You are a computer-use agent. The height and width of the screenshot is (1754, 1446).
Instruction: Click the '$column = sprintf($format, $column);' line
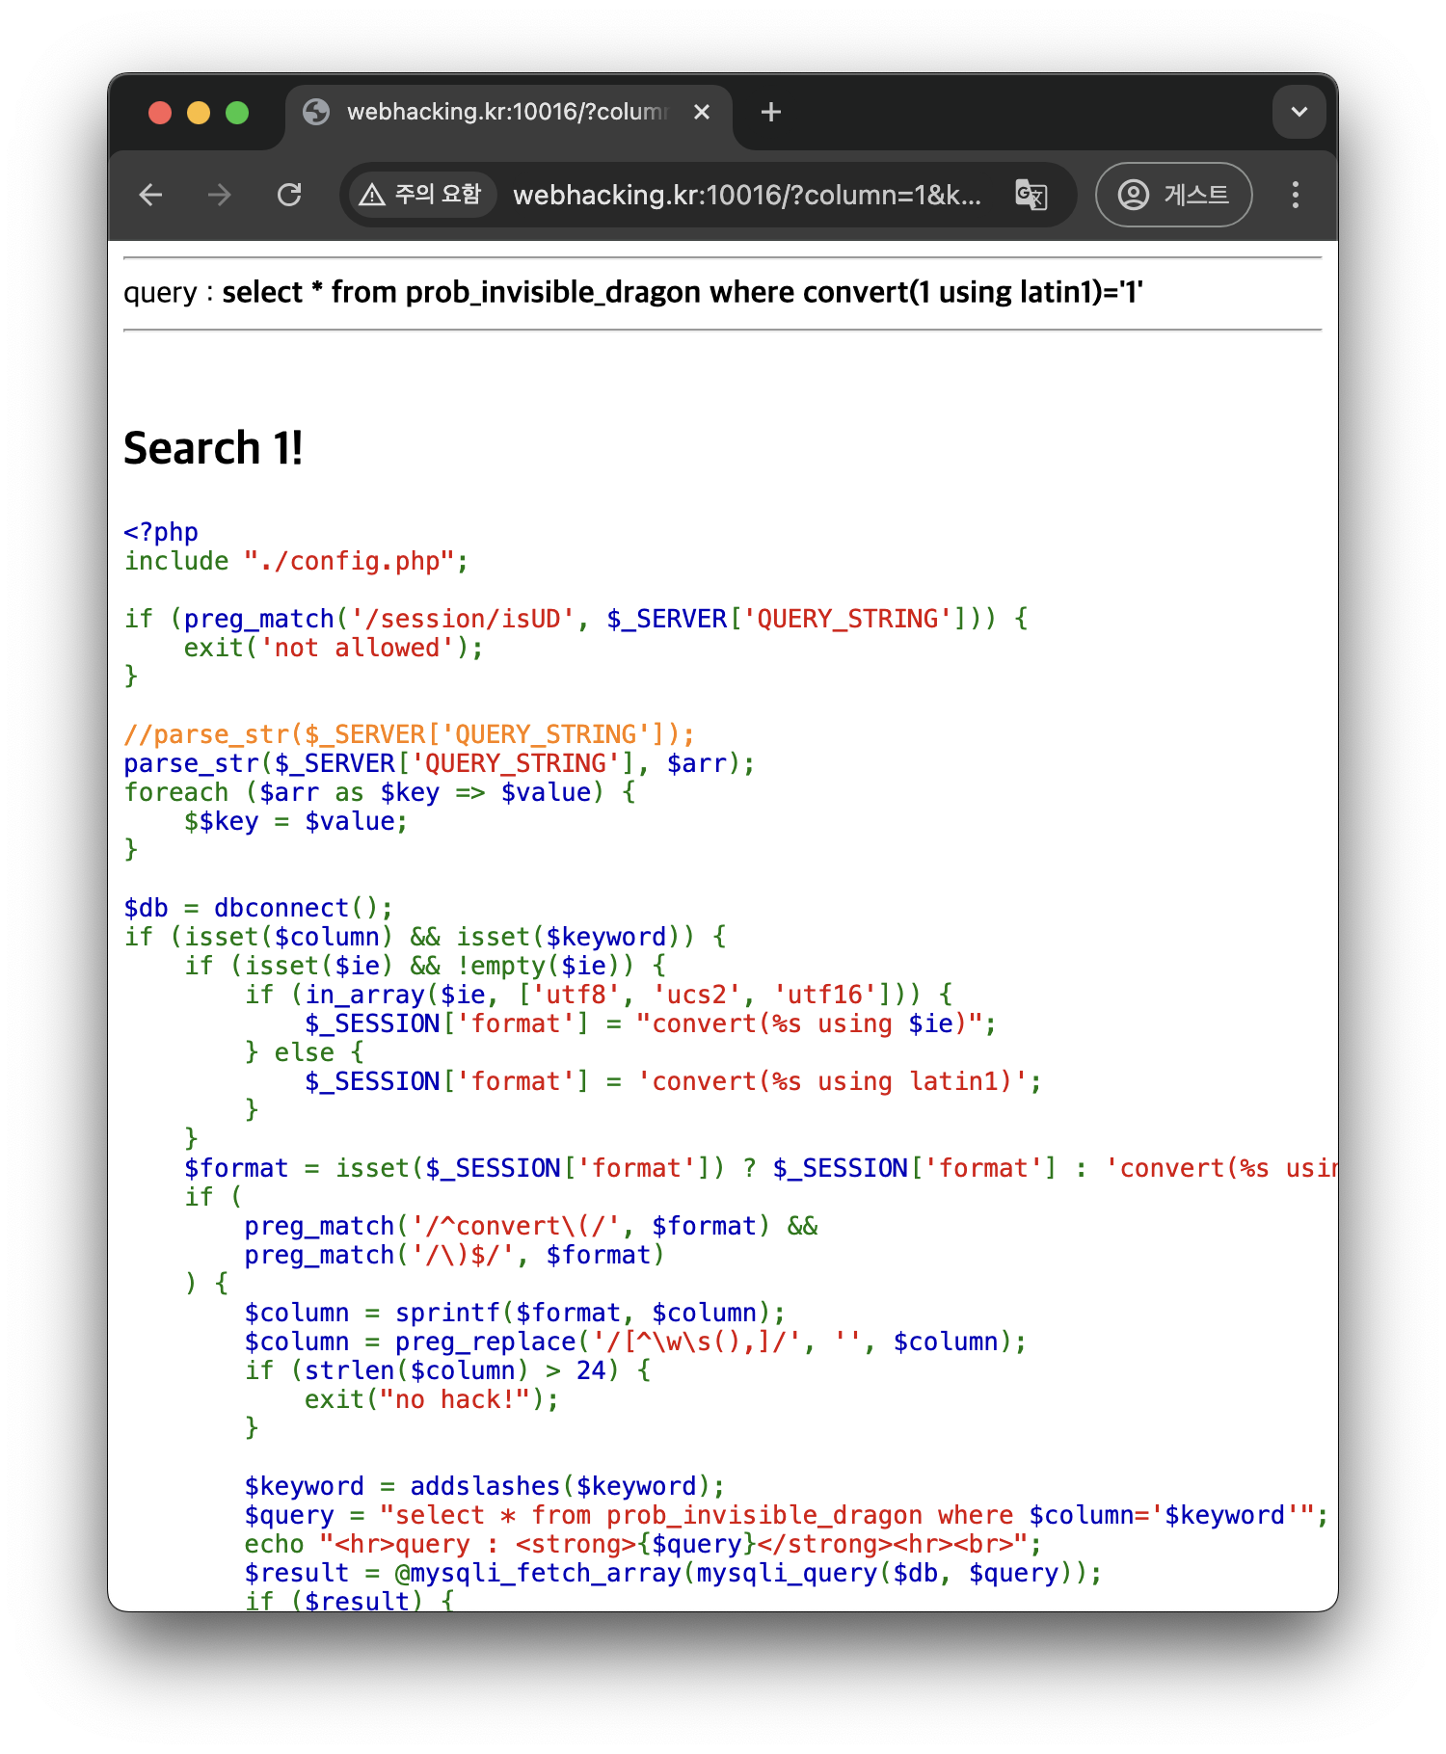[515, 1313]
